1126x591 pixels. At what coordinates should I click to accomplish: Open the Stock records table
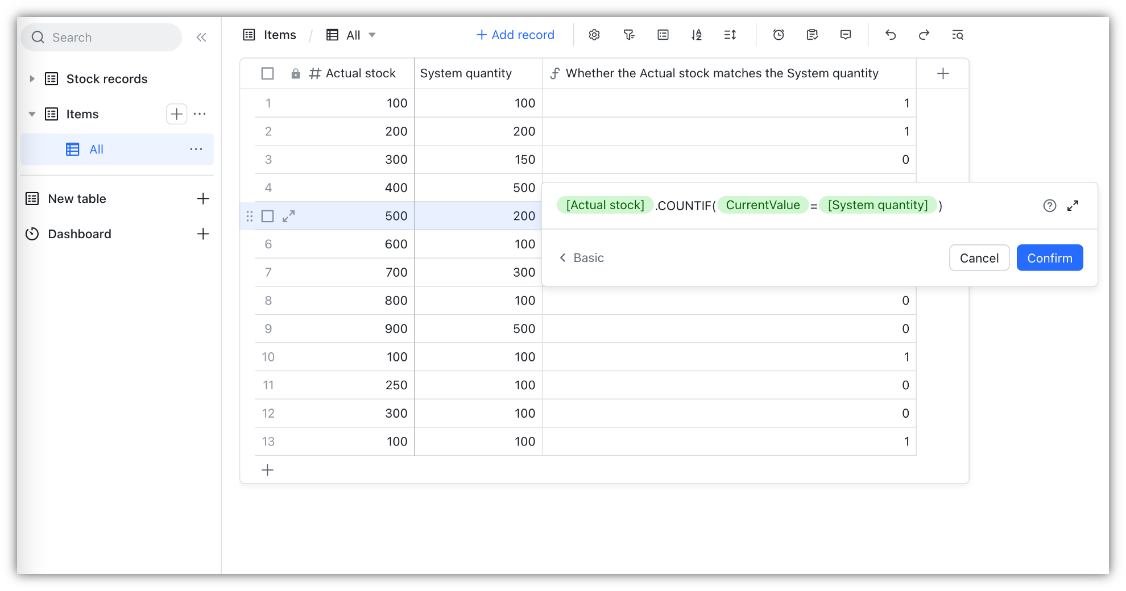tap(106, 79)
